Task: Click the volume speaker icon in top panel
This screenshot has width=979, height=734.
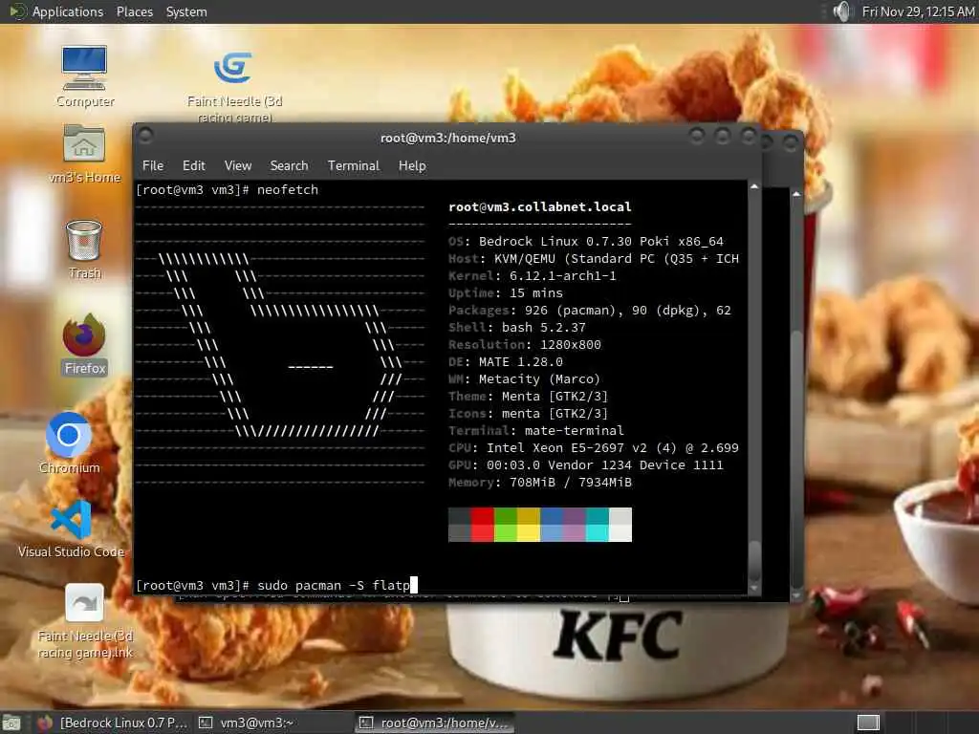Action: tap(842, 11)
